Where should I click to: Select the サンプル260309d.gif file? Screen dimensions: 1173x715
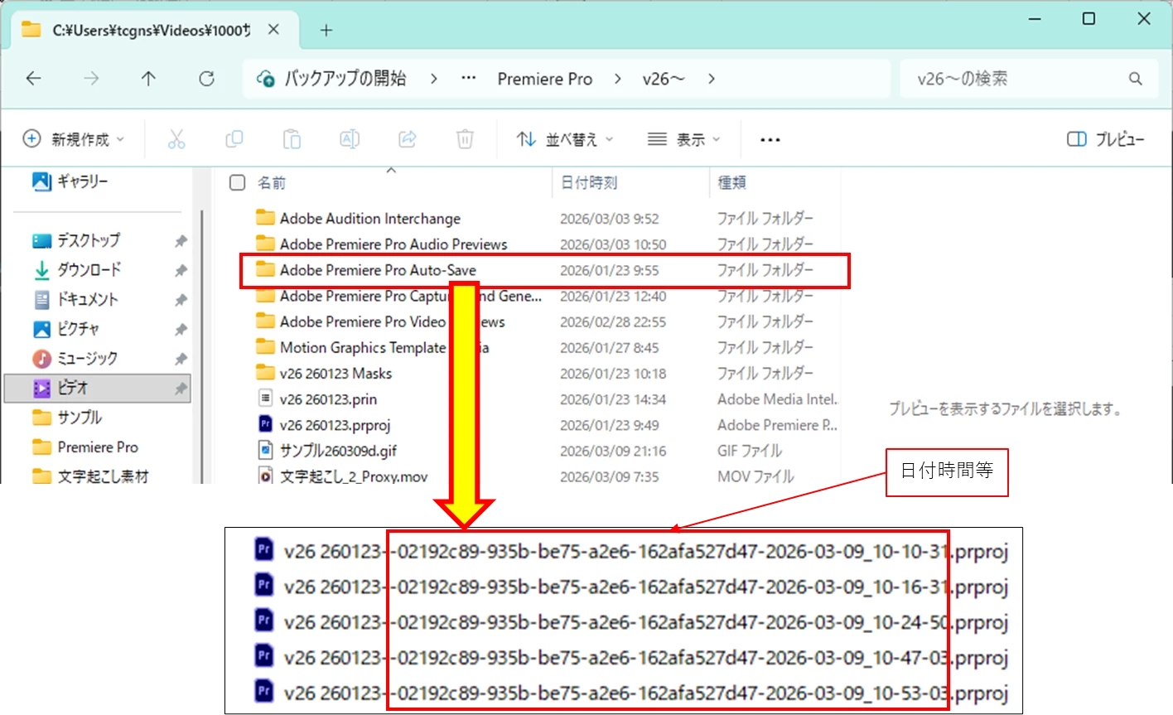point(338,451)
